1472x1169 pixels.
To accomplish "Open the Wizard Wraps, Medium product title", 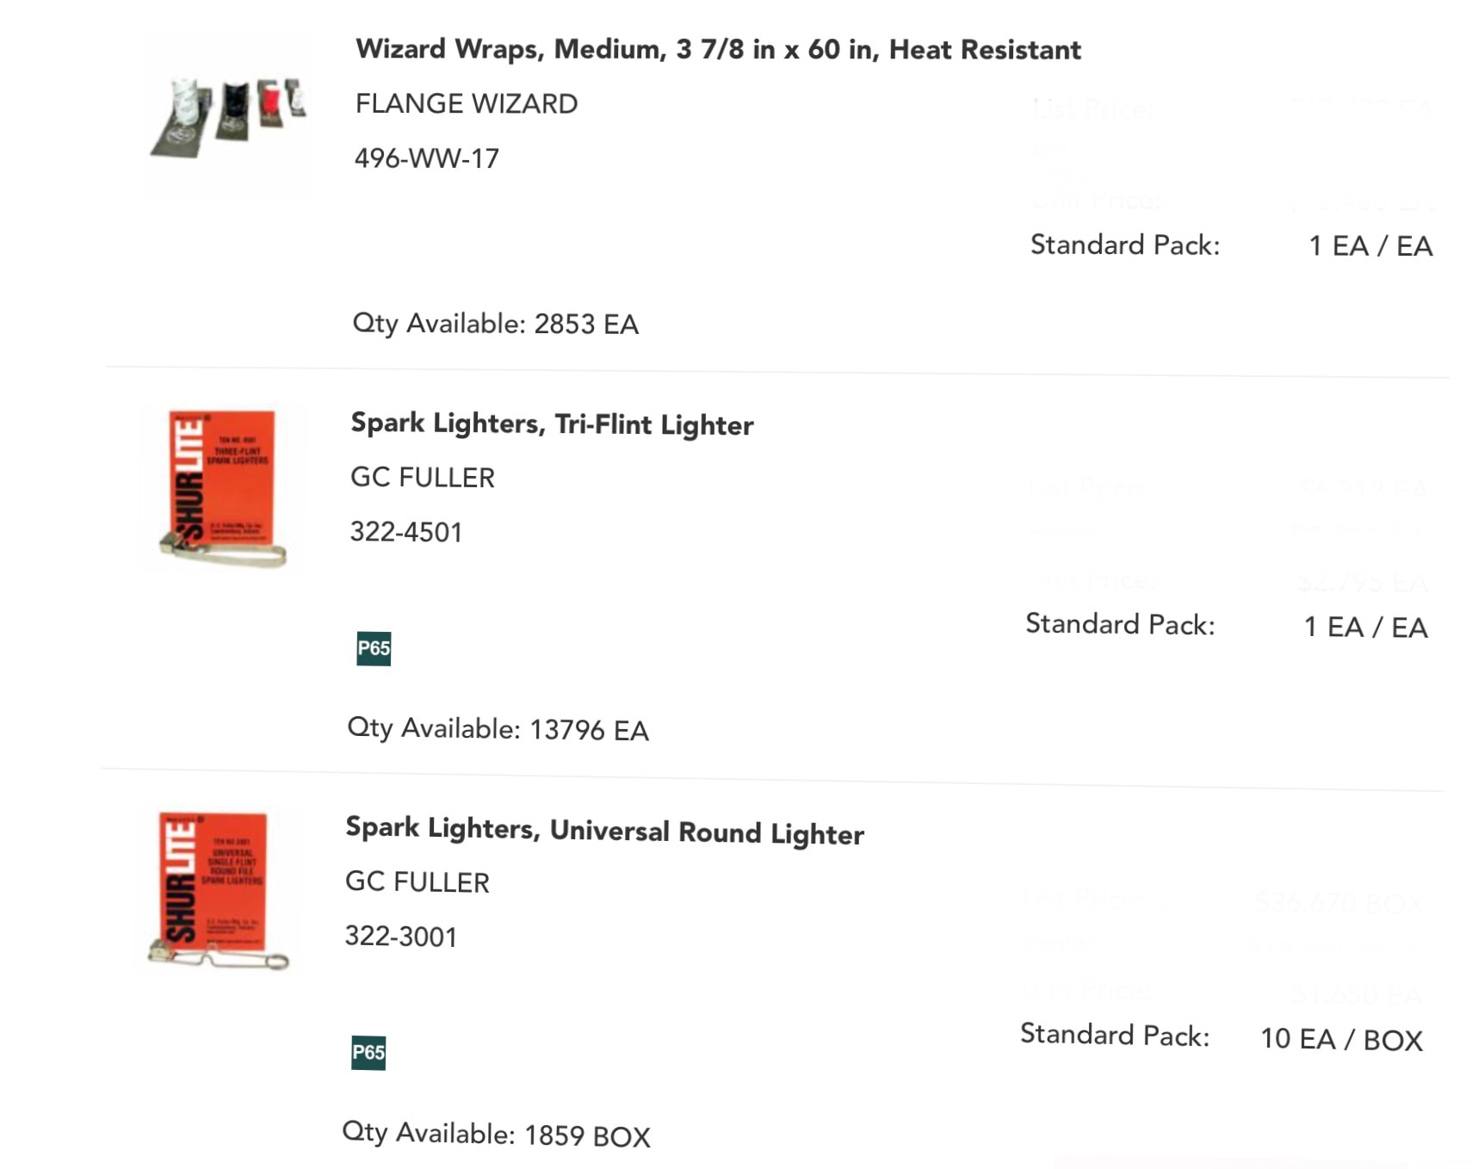I will (718, 49).
